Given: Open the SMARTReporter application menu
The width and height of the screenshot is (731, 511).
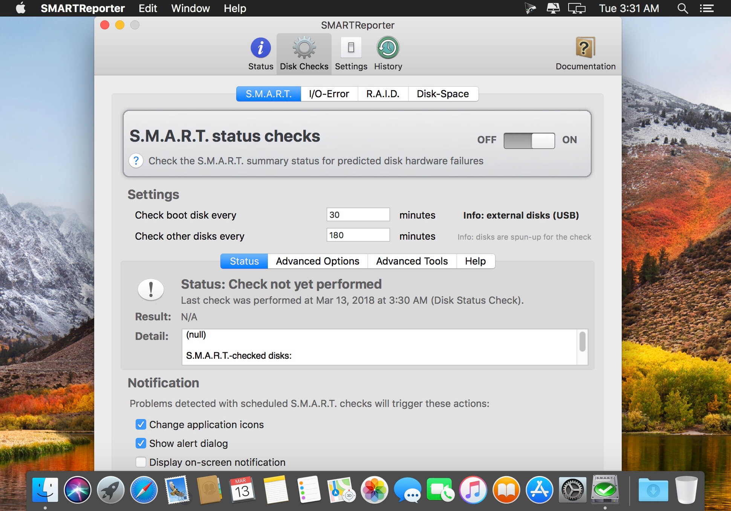Looking at the screenshot, I should pos(83,8).
